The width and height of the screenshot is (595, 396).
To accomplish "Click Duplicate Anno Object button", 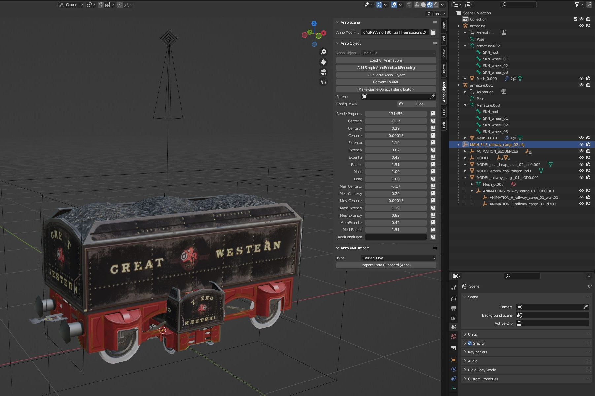I will 386,75.
